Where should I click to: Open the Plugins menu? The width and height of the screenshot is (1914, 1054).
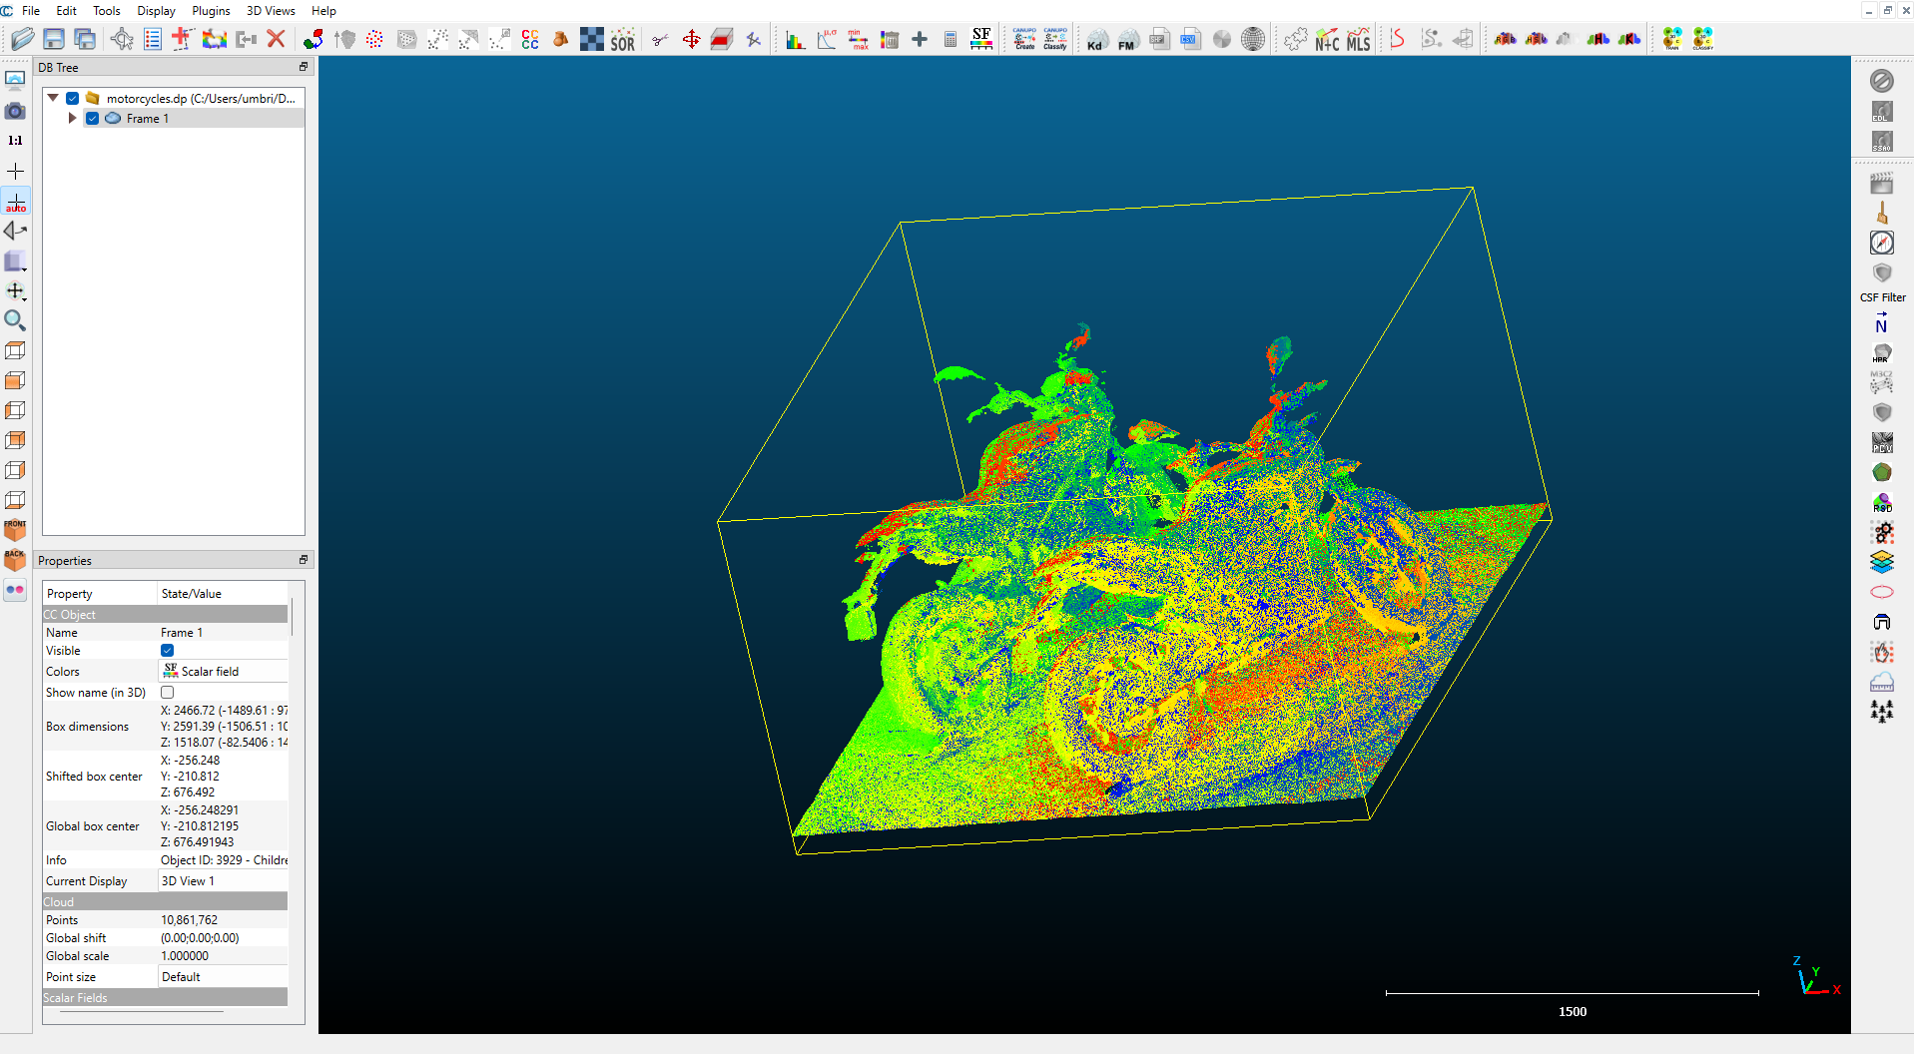click(211, 11)
